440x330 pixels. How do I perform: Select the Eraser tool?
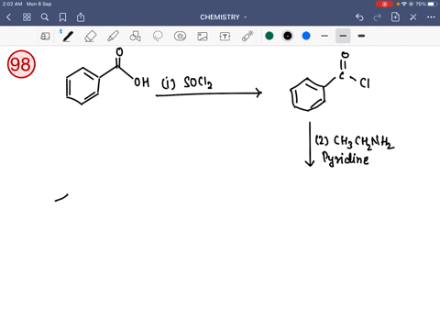coord(91,37)
